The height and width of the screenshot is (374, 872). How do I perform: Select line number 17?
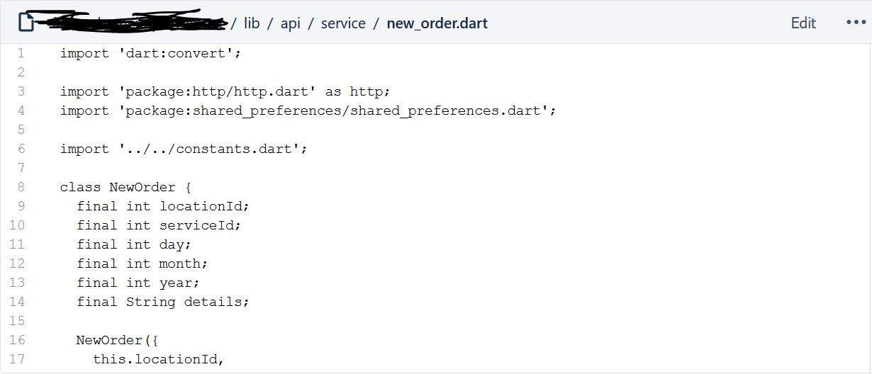[17, 359]
